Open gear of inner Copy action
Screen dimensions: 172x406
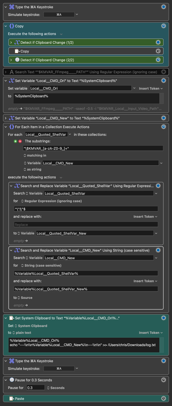158,51
